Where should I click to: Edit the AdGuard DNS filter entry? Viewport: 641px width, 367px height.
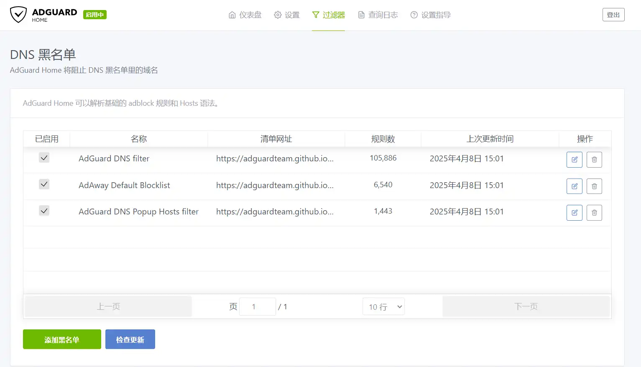point(574,160)
